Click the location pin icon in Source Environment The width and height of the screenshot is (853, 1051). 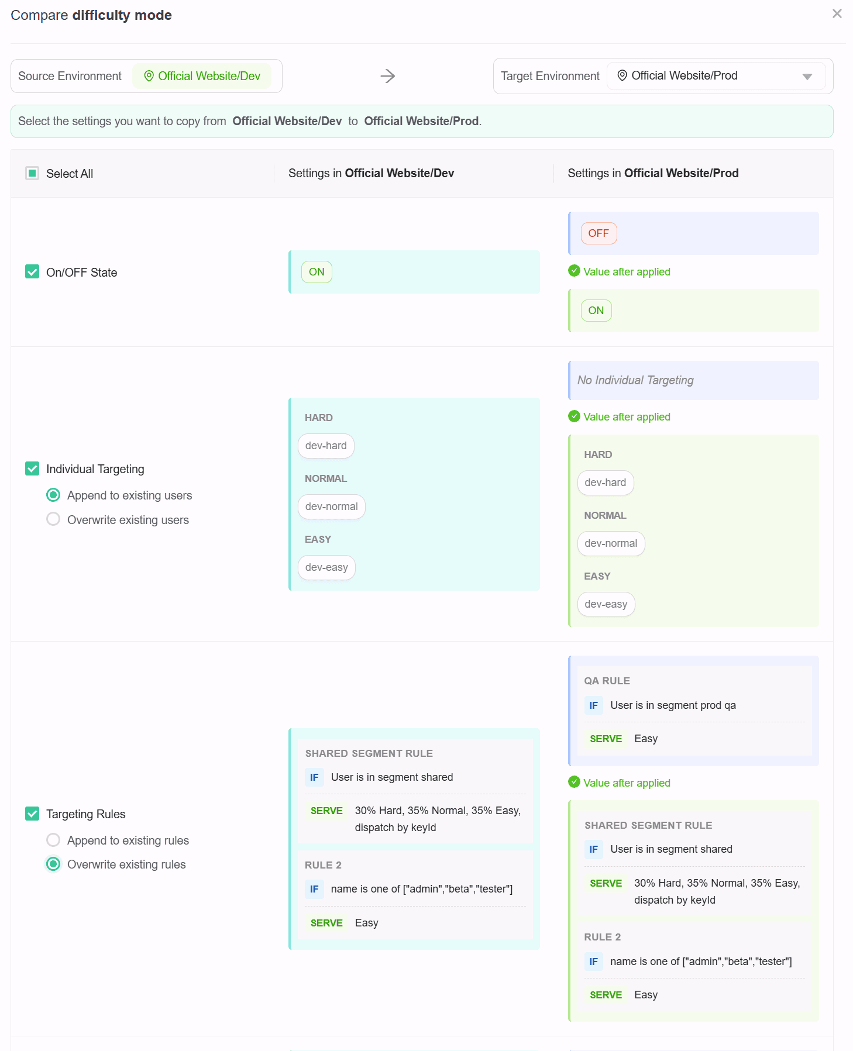coord(149,76)
